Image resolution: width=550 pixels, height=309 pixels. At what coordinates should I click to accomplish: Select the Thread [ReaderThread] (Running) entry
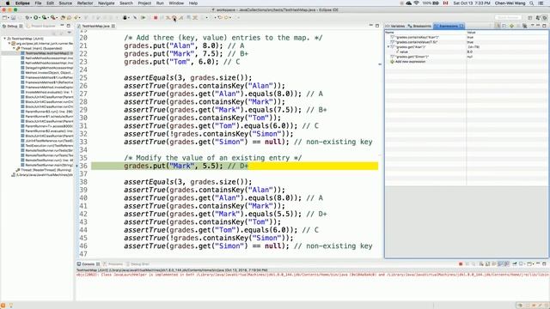click(44, 170)
